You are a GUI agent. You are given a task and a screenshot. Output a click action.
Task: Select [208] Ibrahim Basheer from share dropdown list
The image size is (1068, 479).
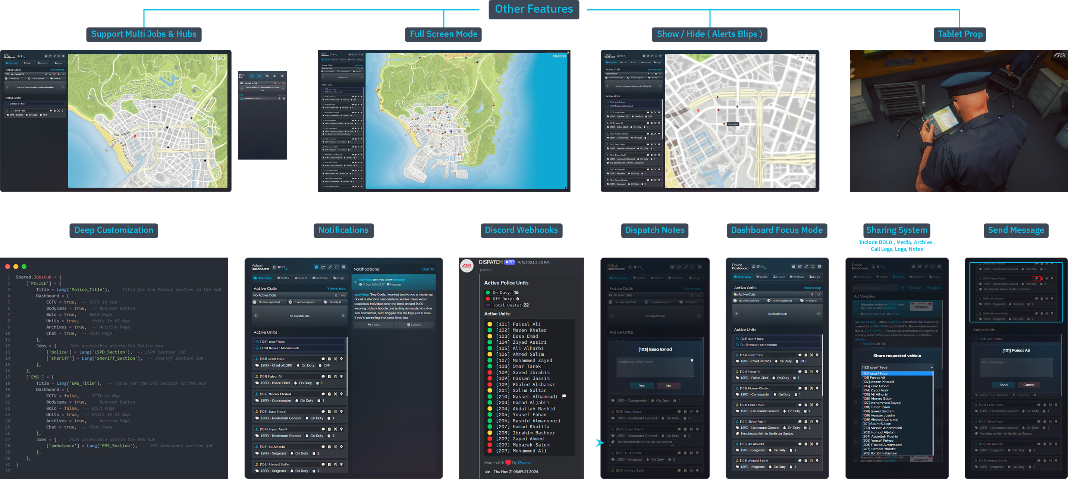point(897,453)
